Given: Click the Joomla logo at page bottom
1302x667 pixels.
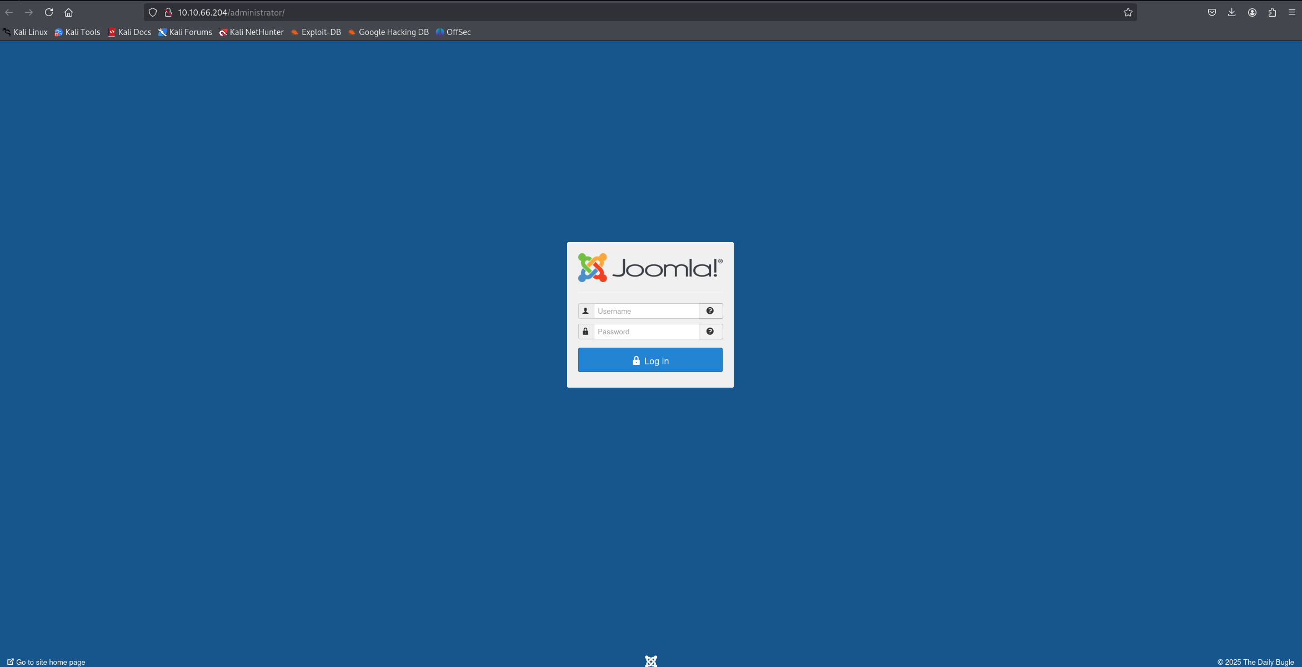Looking at the screenshot, I should tap(651, 661).
